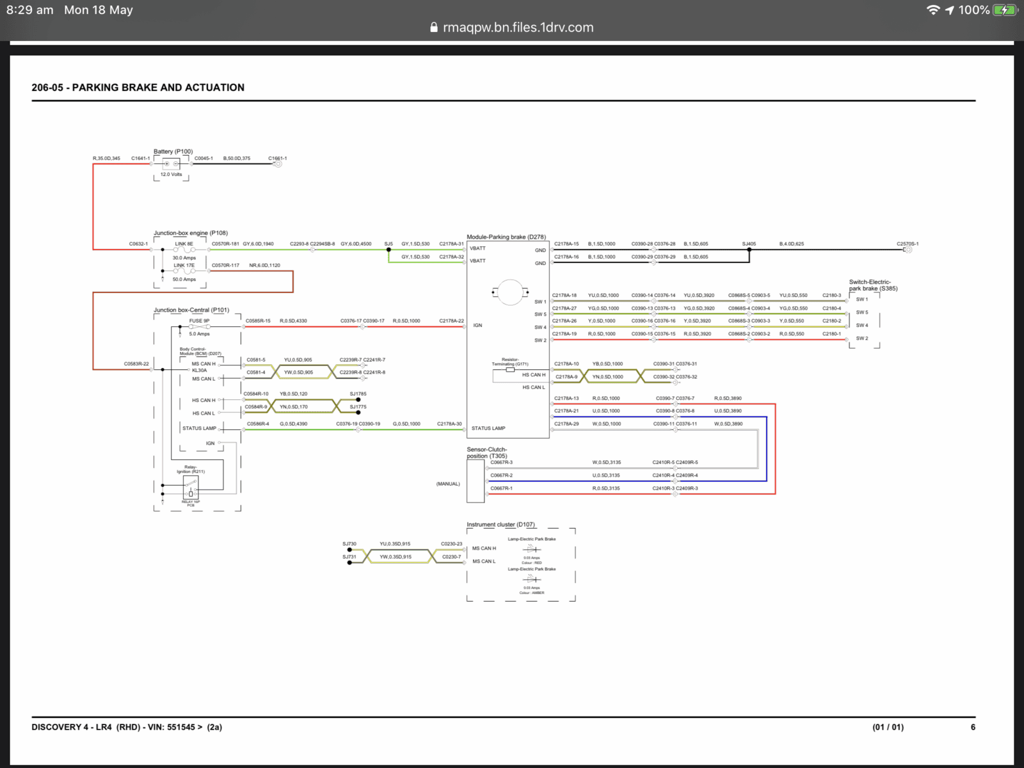Click the amber Electric Park Brake lamp symbol
Viewport: 1024px width, 768px height.
[x=532, y=579]
